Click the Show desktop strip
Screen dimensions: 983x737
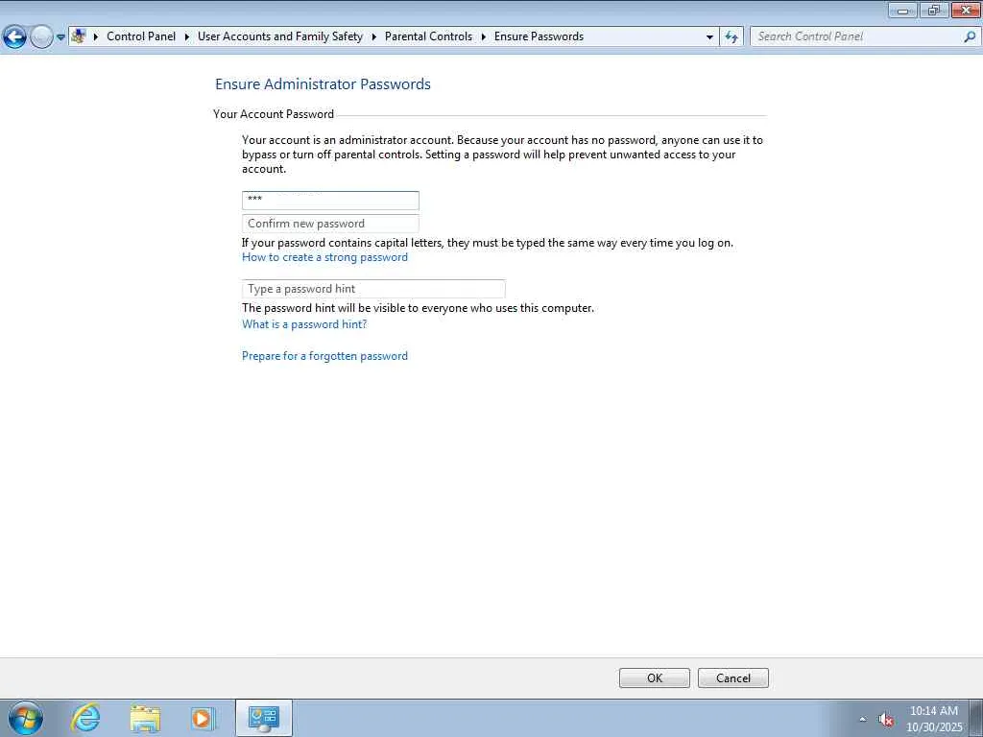tap(976, 718)
